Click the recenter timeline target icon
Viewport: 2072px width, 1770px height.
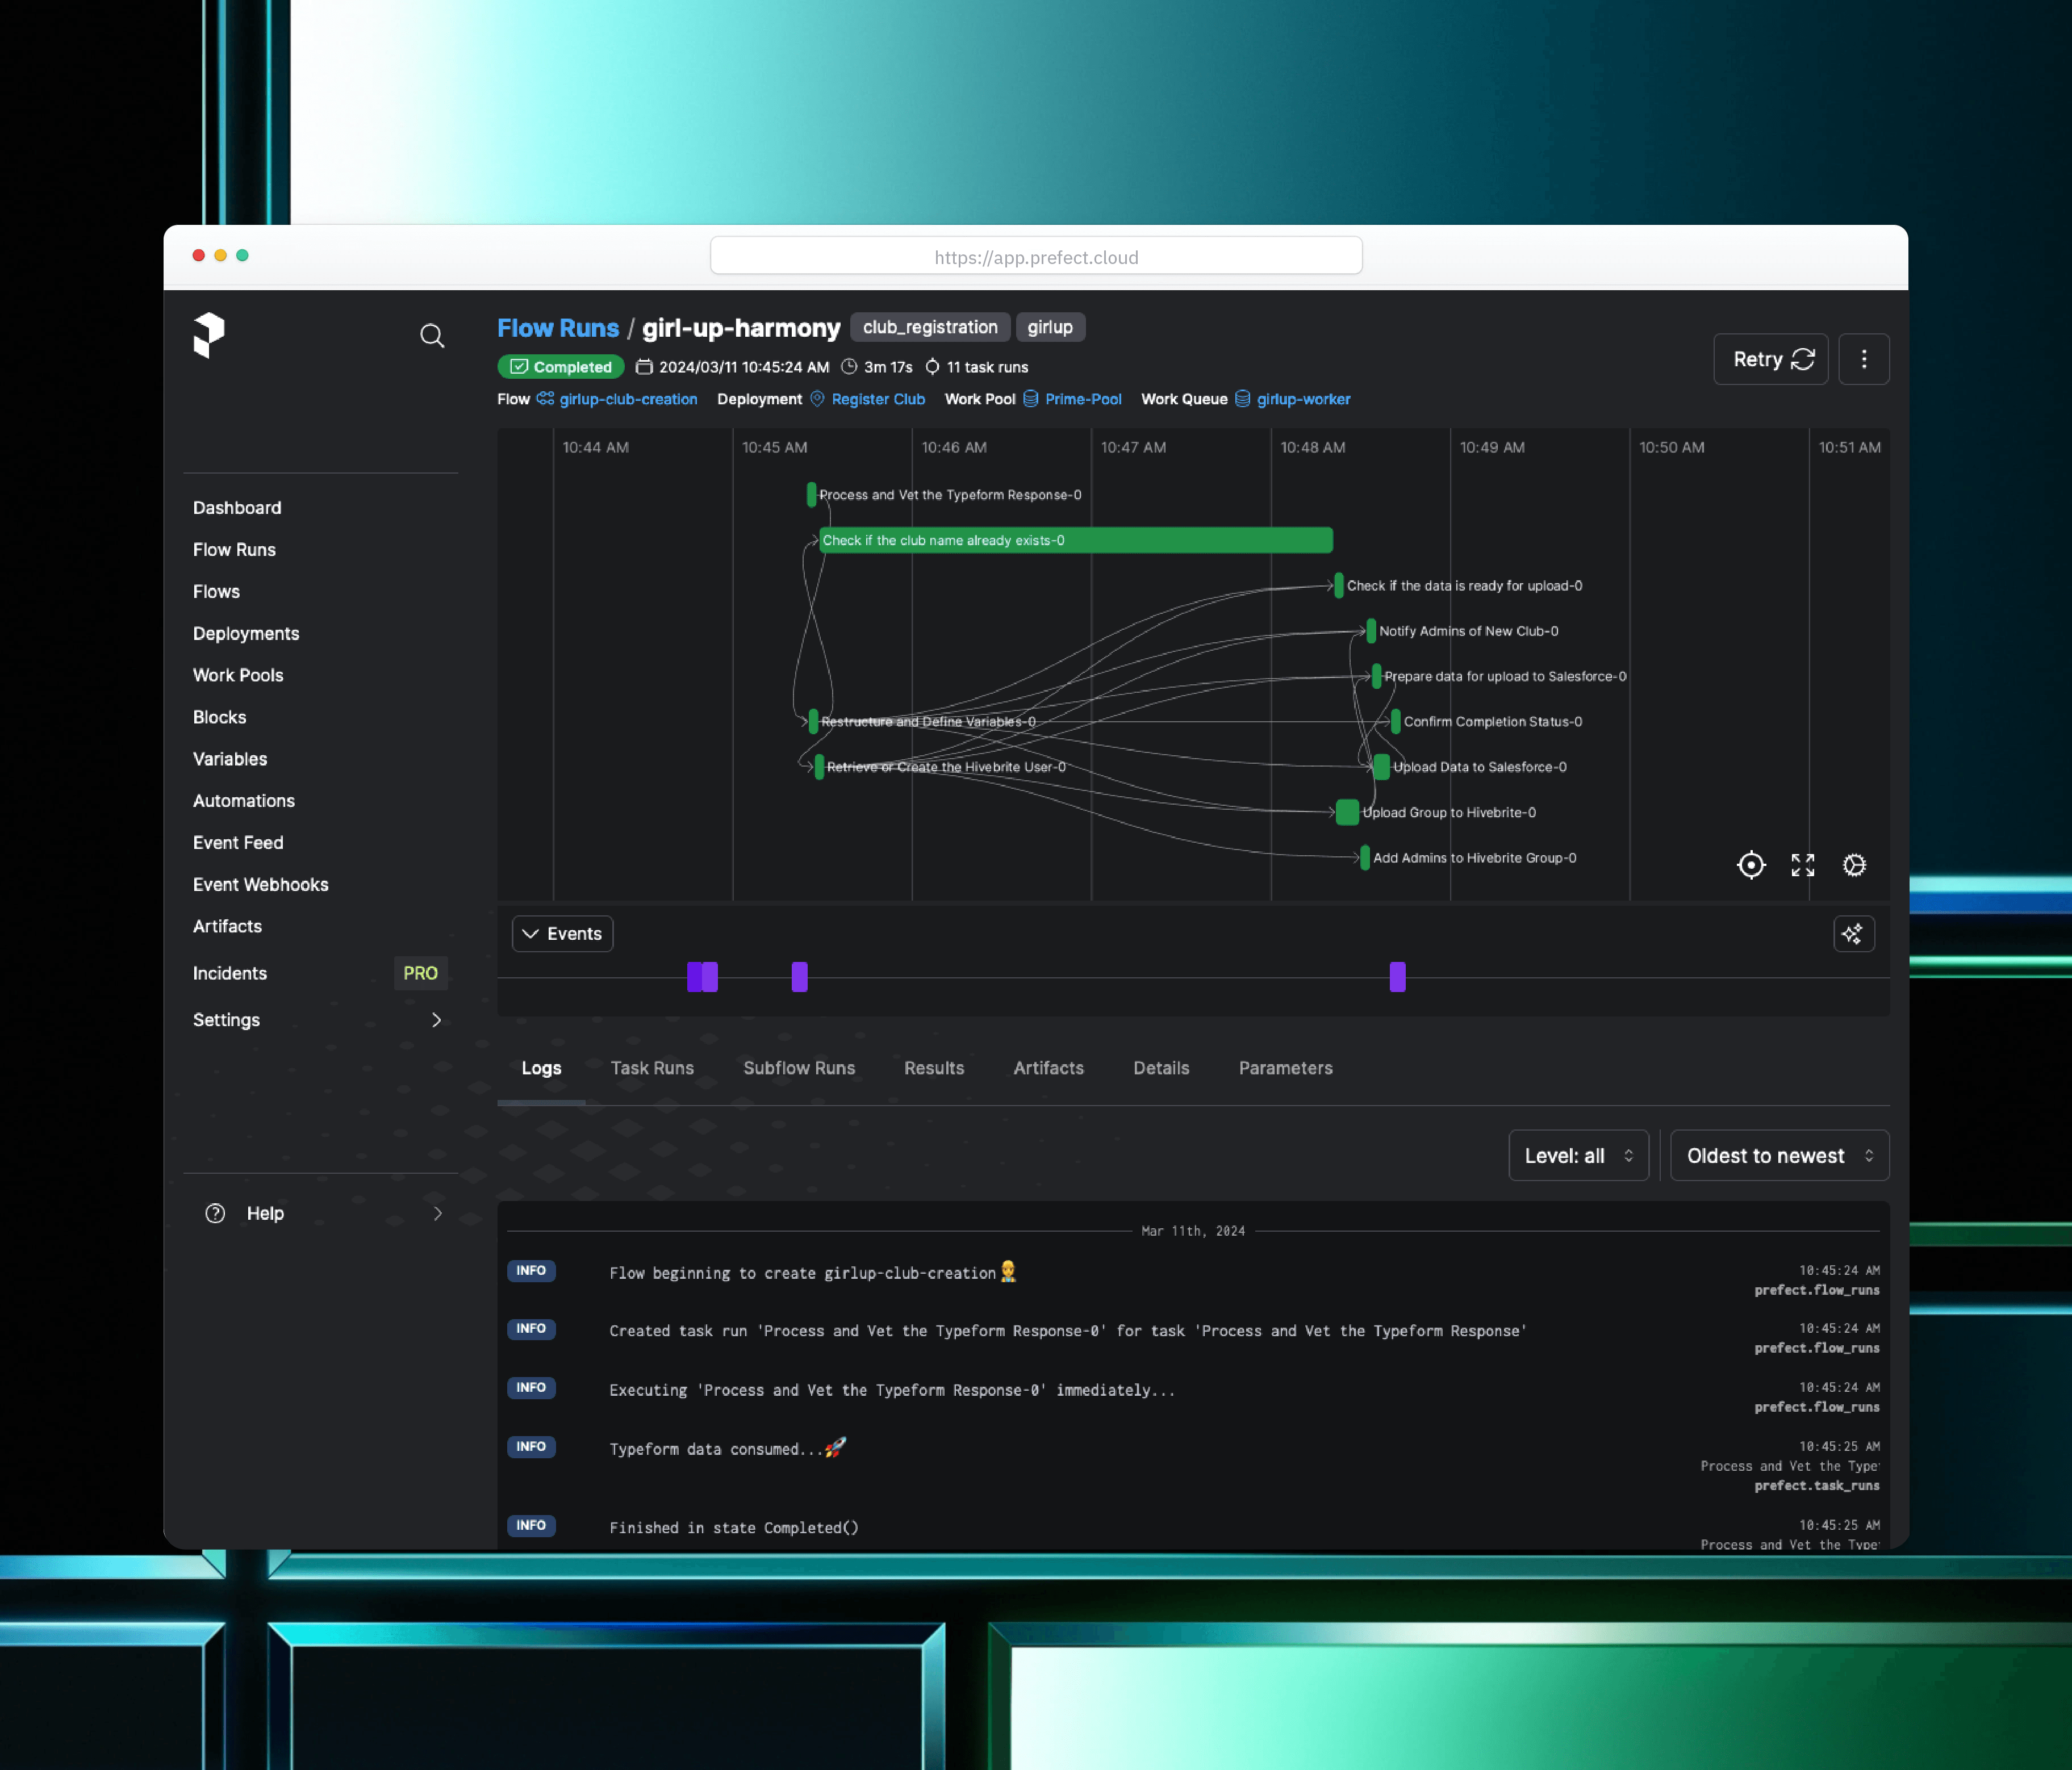click(1751, 865)
